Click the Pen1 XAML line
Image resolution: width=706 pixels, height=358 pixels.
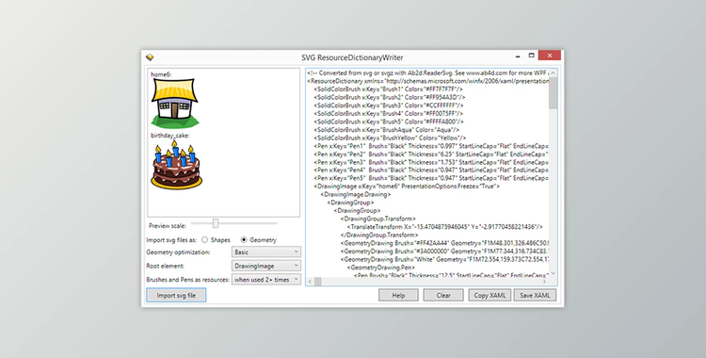(431, 146)
